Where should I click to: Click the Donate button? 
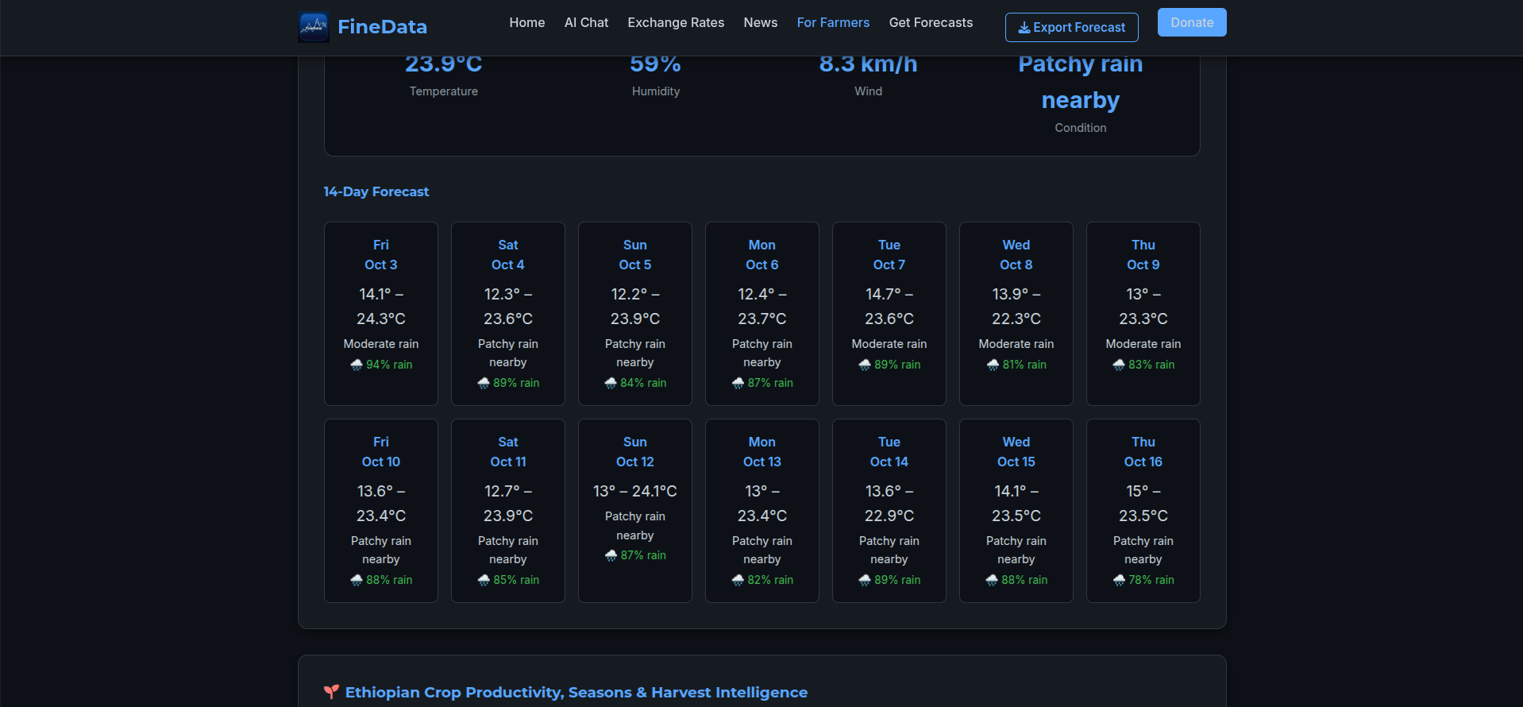point(1192,22)
